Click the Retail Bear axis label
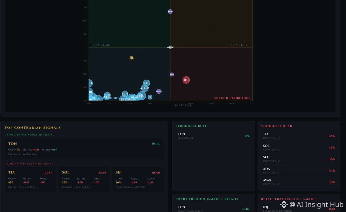The height and width of the screenshot is (212, 346). (99, 45)
